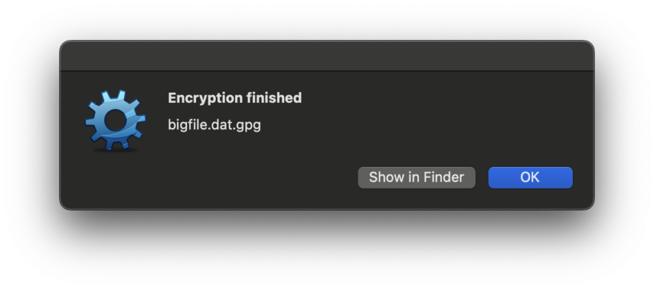654x289 pixels.
Task: Click the "Encryption finished" heading
Action: pyautogui.click(x=234, y=98)
